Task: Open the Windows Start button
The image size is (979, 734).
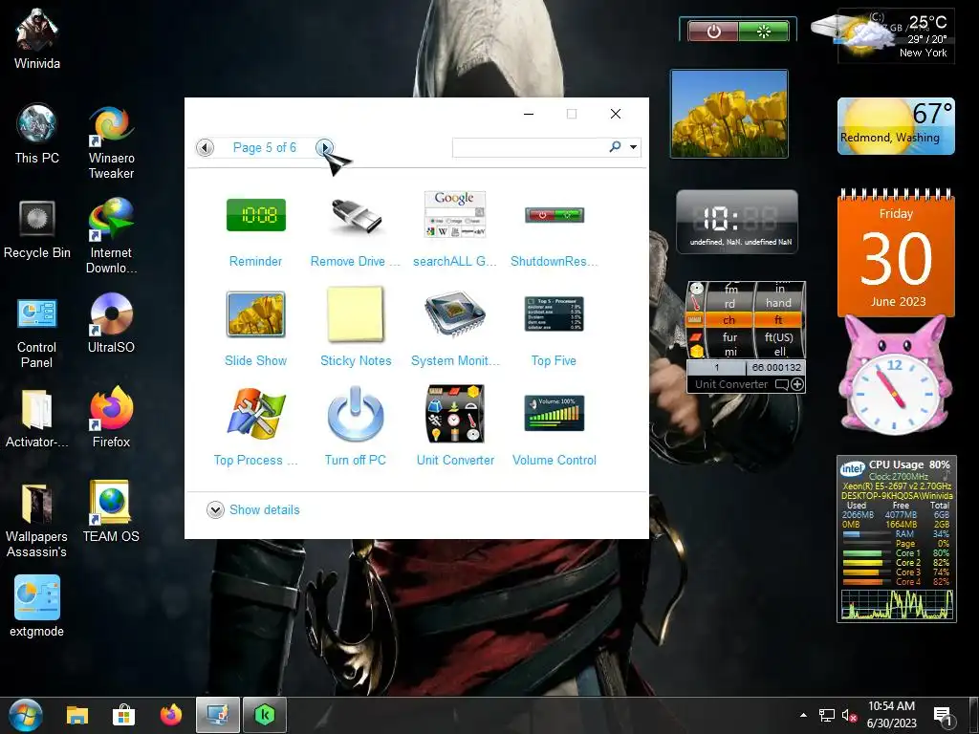Action: pyautogui.click(x=26, y=715)
